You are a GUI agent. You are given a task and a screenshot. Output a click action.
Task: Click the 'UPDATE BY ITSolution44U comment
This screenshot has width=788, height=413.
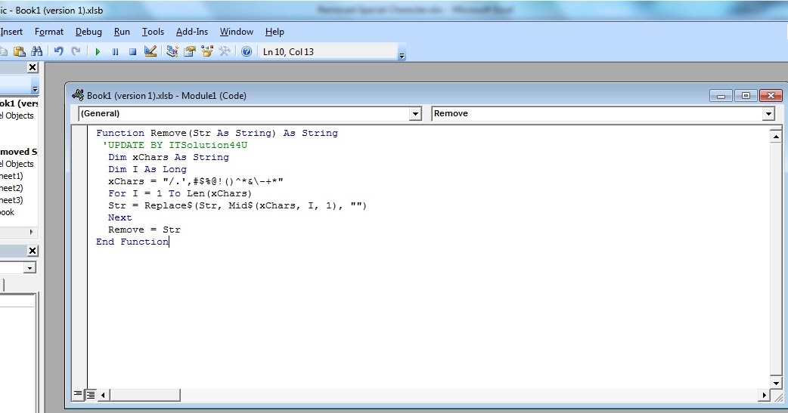[x=175, y=145]
